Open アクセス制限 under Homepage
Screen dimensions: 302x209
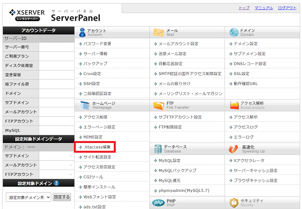pyautogui.click(x=95, y=117)
